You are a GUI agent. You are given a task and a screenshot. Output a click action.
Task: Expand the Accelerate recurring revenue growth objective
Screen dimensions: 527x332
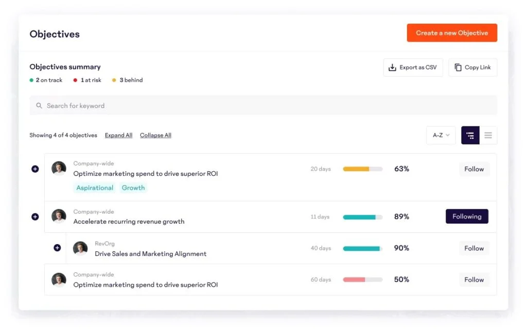(x=35, y=217)
